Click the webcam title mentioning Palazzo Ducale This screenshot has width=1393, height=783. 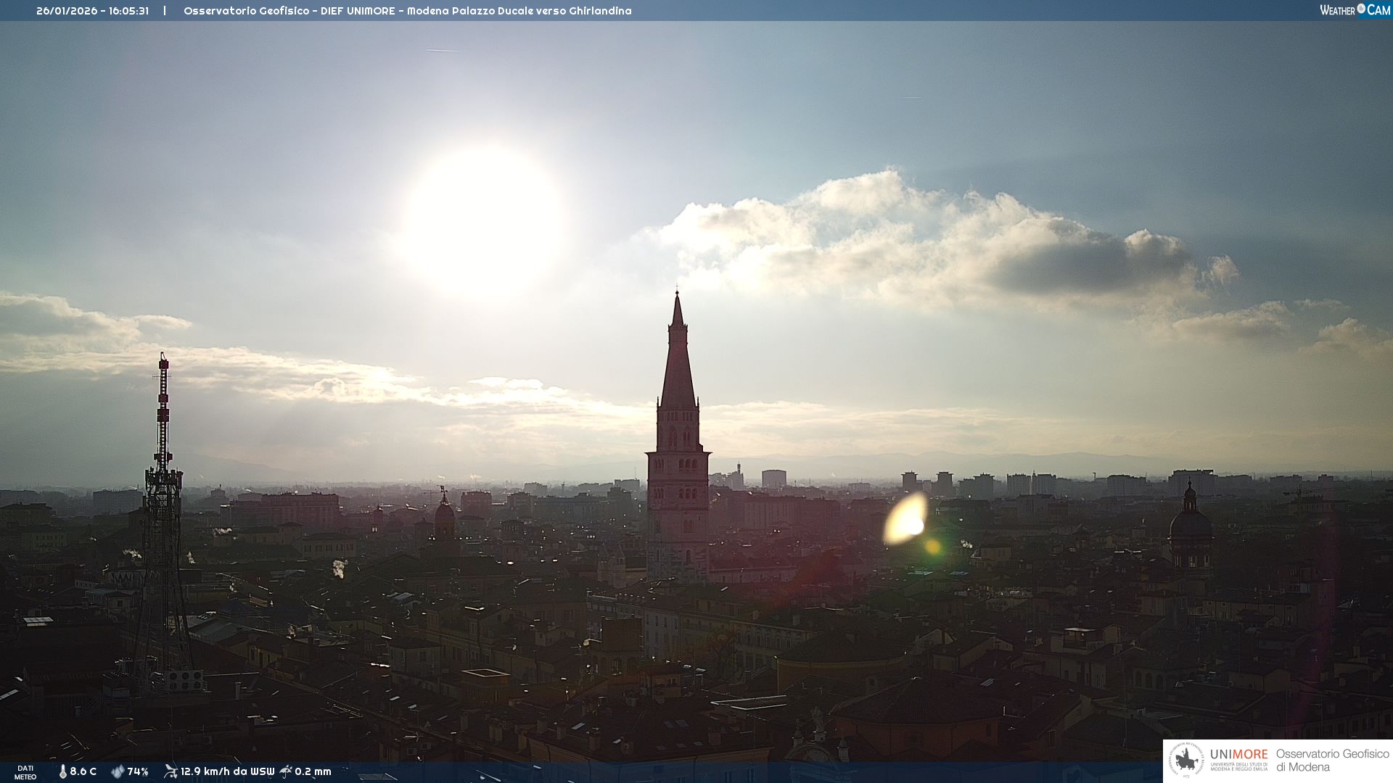[407, 11]
